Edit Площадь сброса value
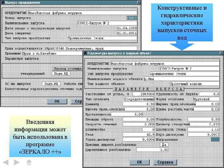 pyautogui.click(x=138, y=119)
